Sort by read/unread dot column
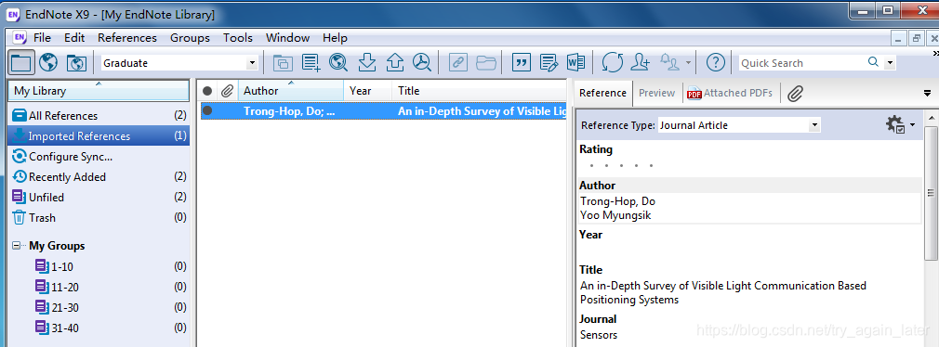This screenshot has height=347, width=939. point(207,91)
